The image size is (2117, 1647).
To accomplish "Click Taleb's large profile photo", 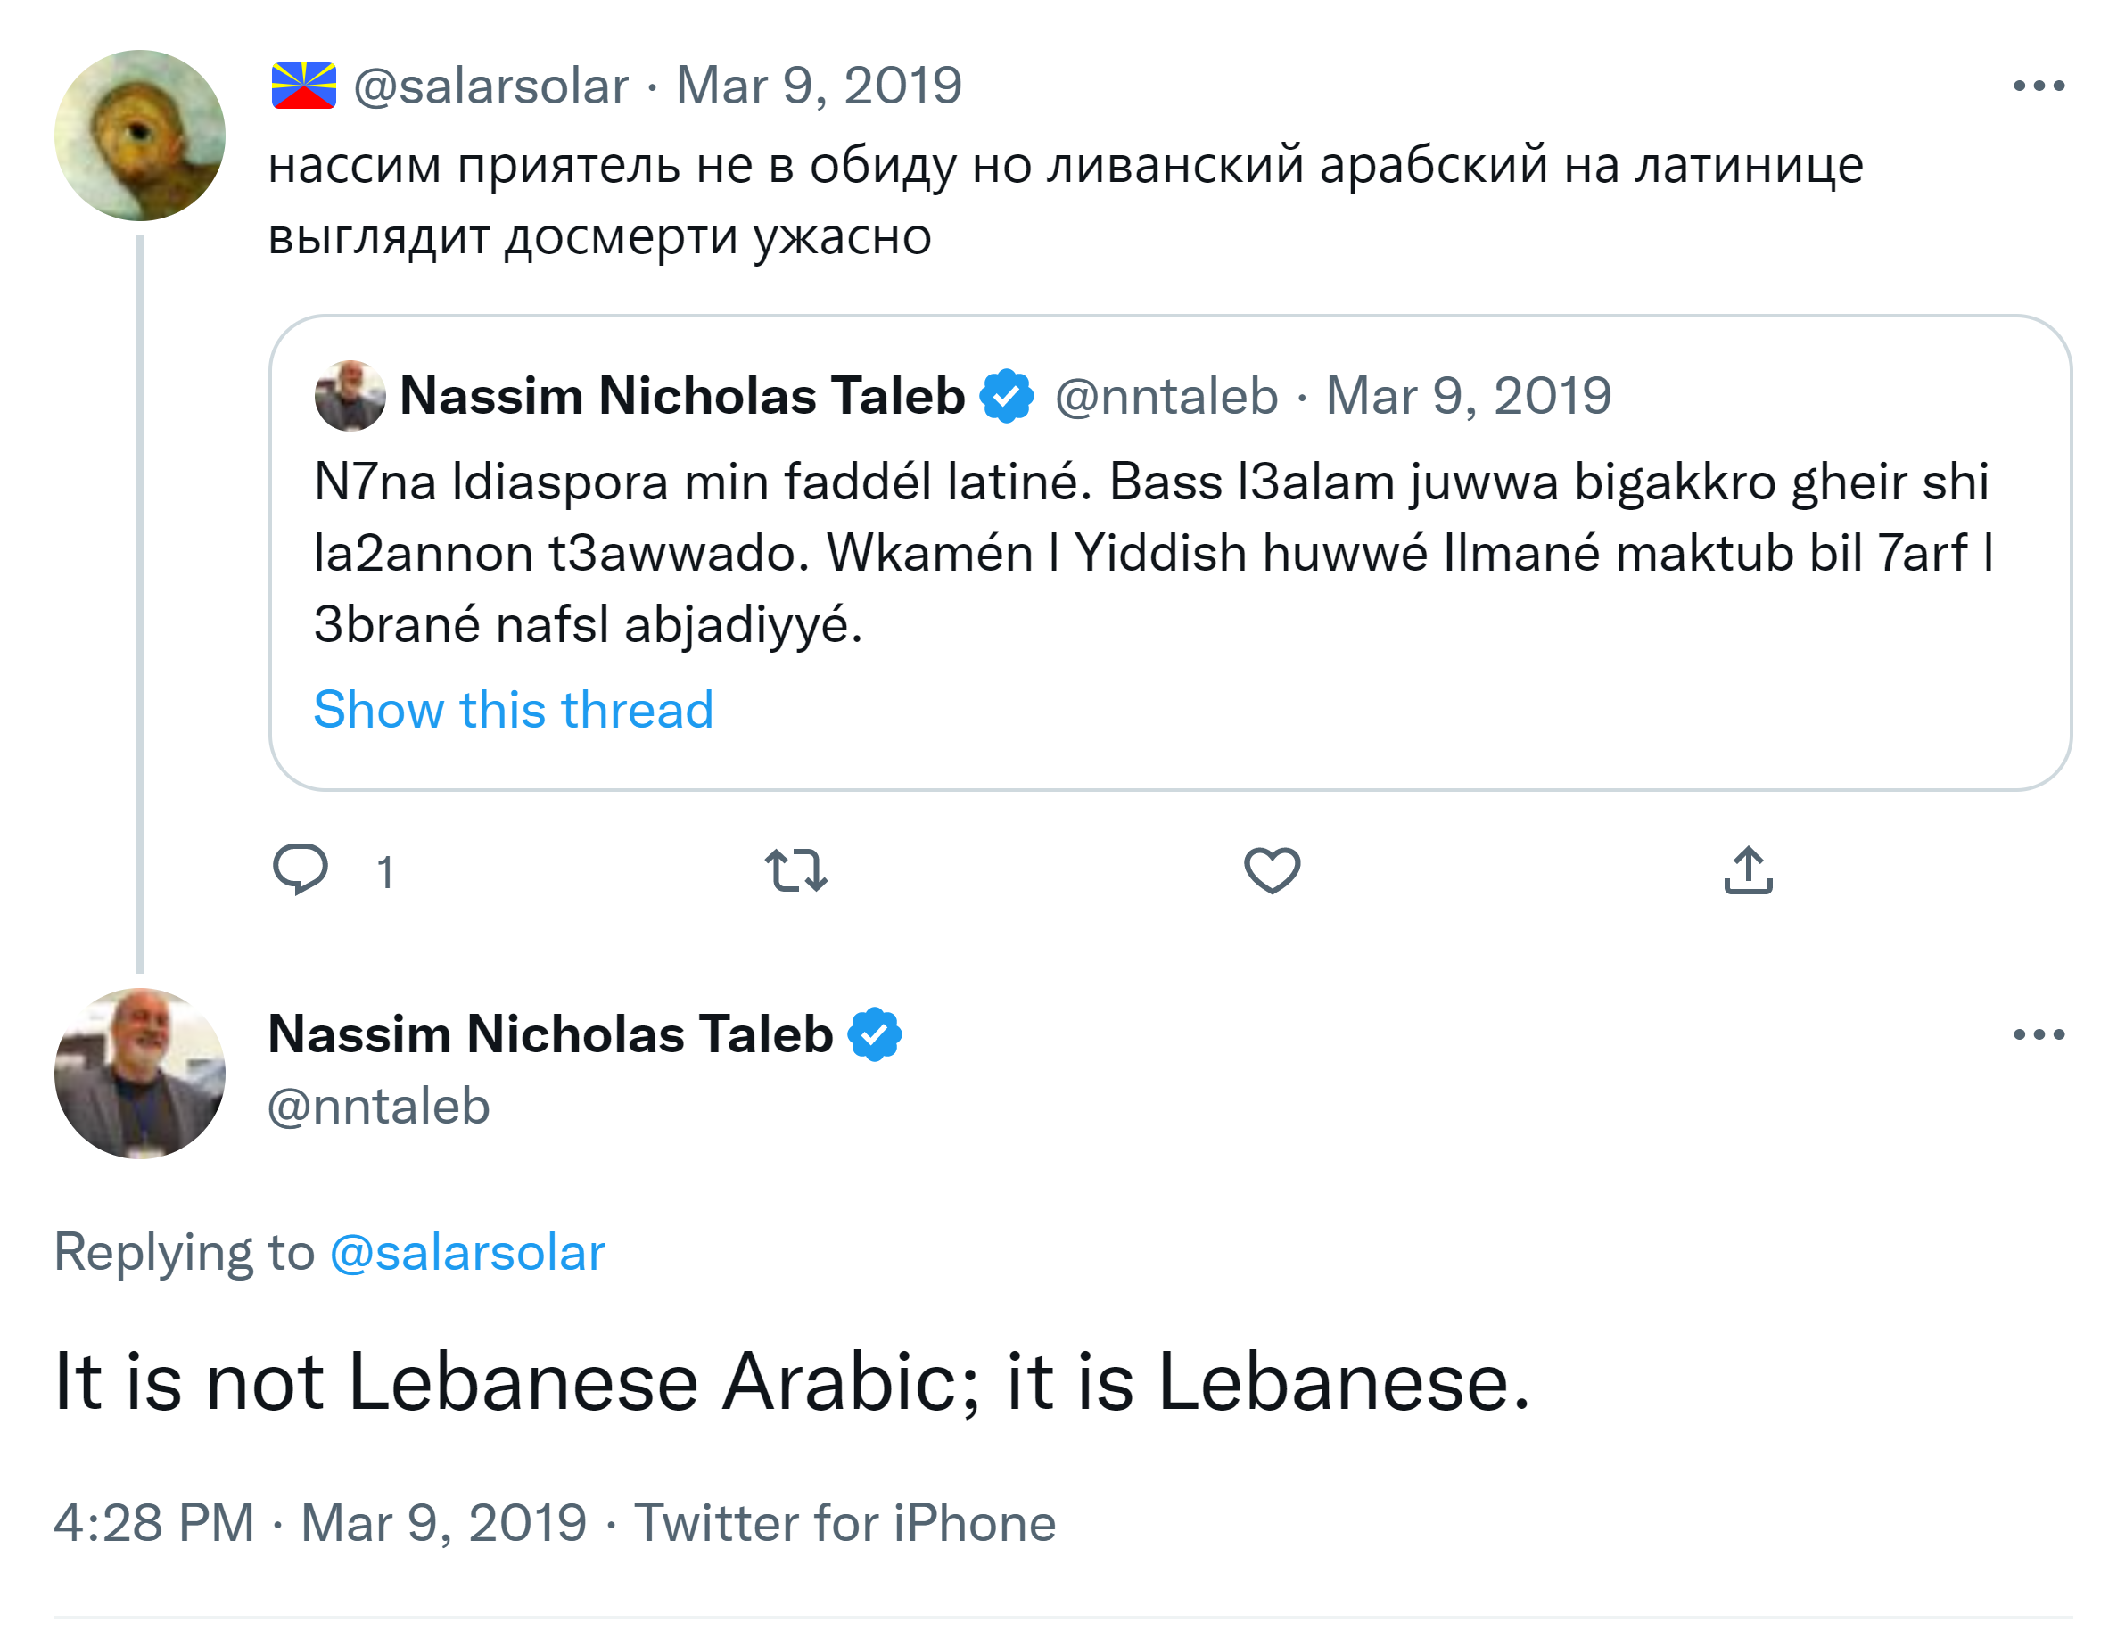I will tap(140, 1073).
